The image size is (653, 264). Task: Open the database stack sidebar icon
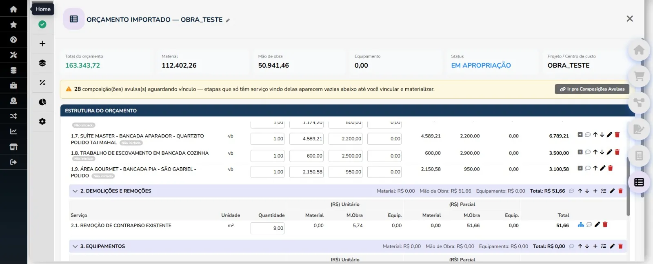click(x=13, y=70)
